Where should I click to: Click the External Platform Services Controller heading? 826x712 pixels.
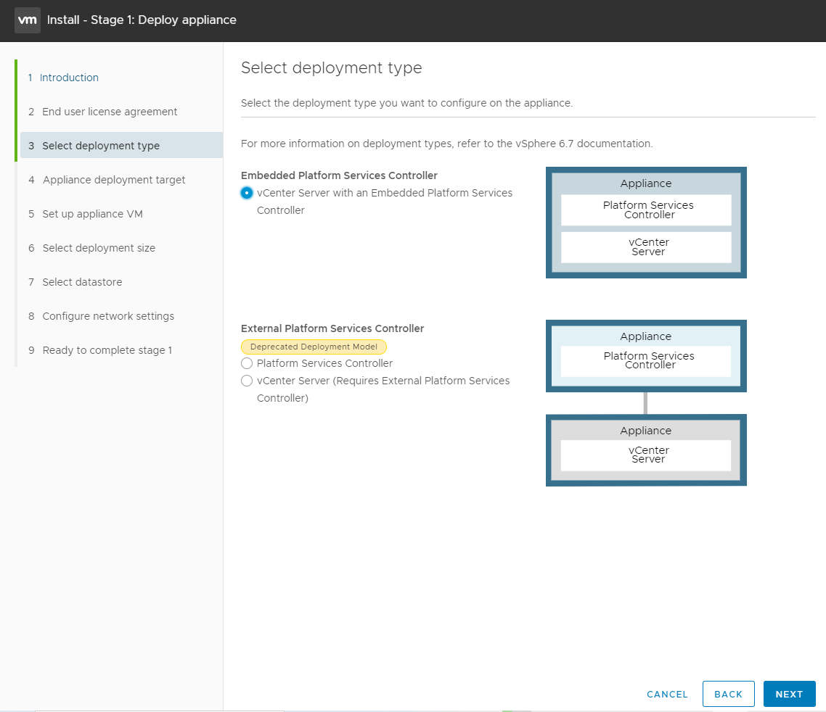(332, 328)
